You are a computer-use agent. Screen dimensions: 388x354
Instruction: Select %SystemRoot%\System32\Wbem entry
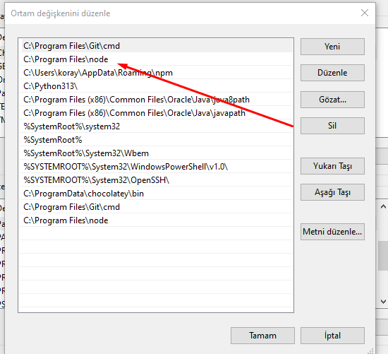[x=156, y=153]
